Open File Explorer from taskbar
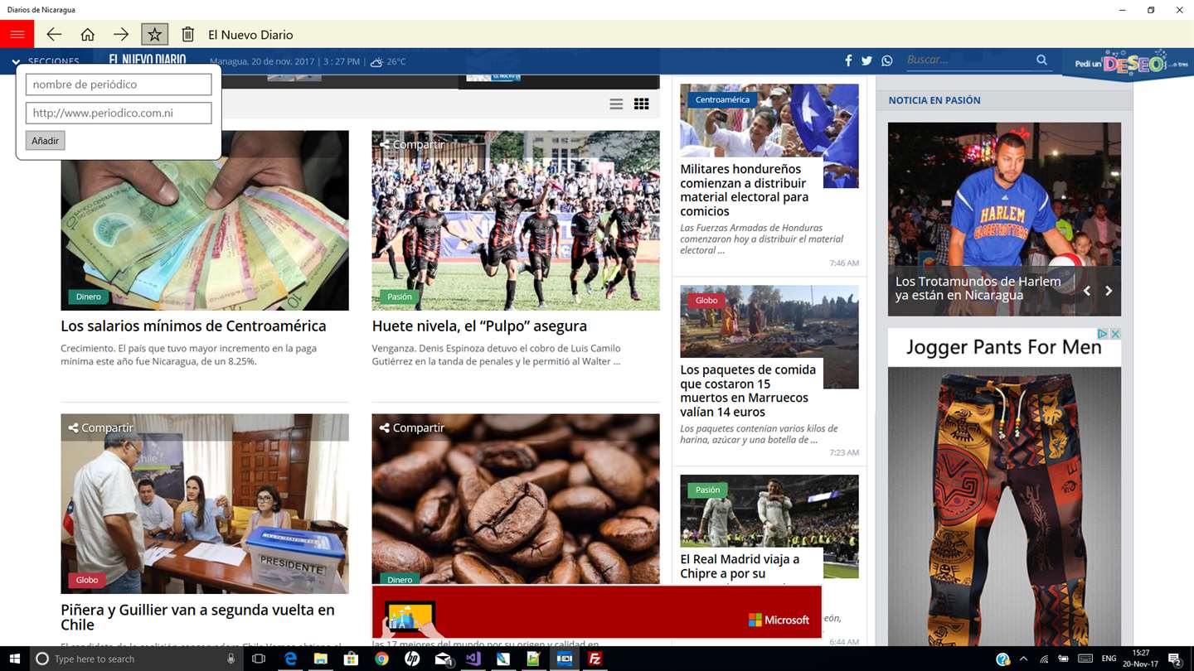 click(x=321, y=659)
